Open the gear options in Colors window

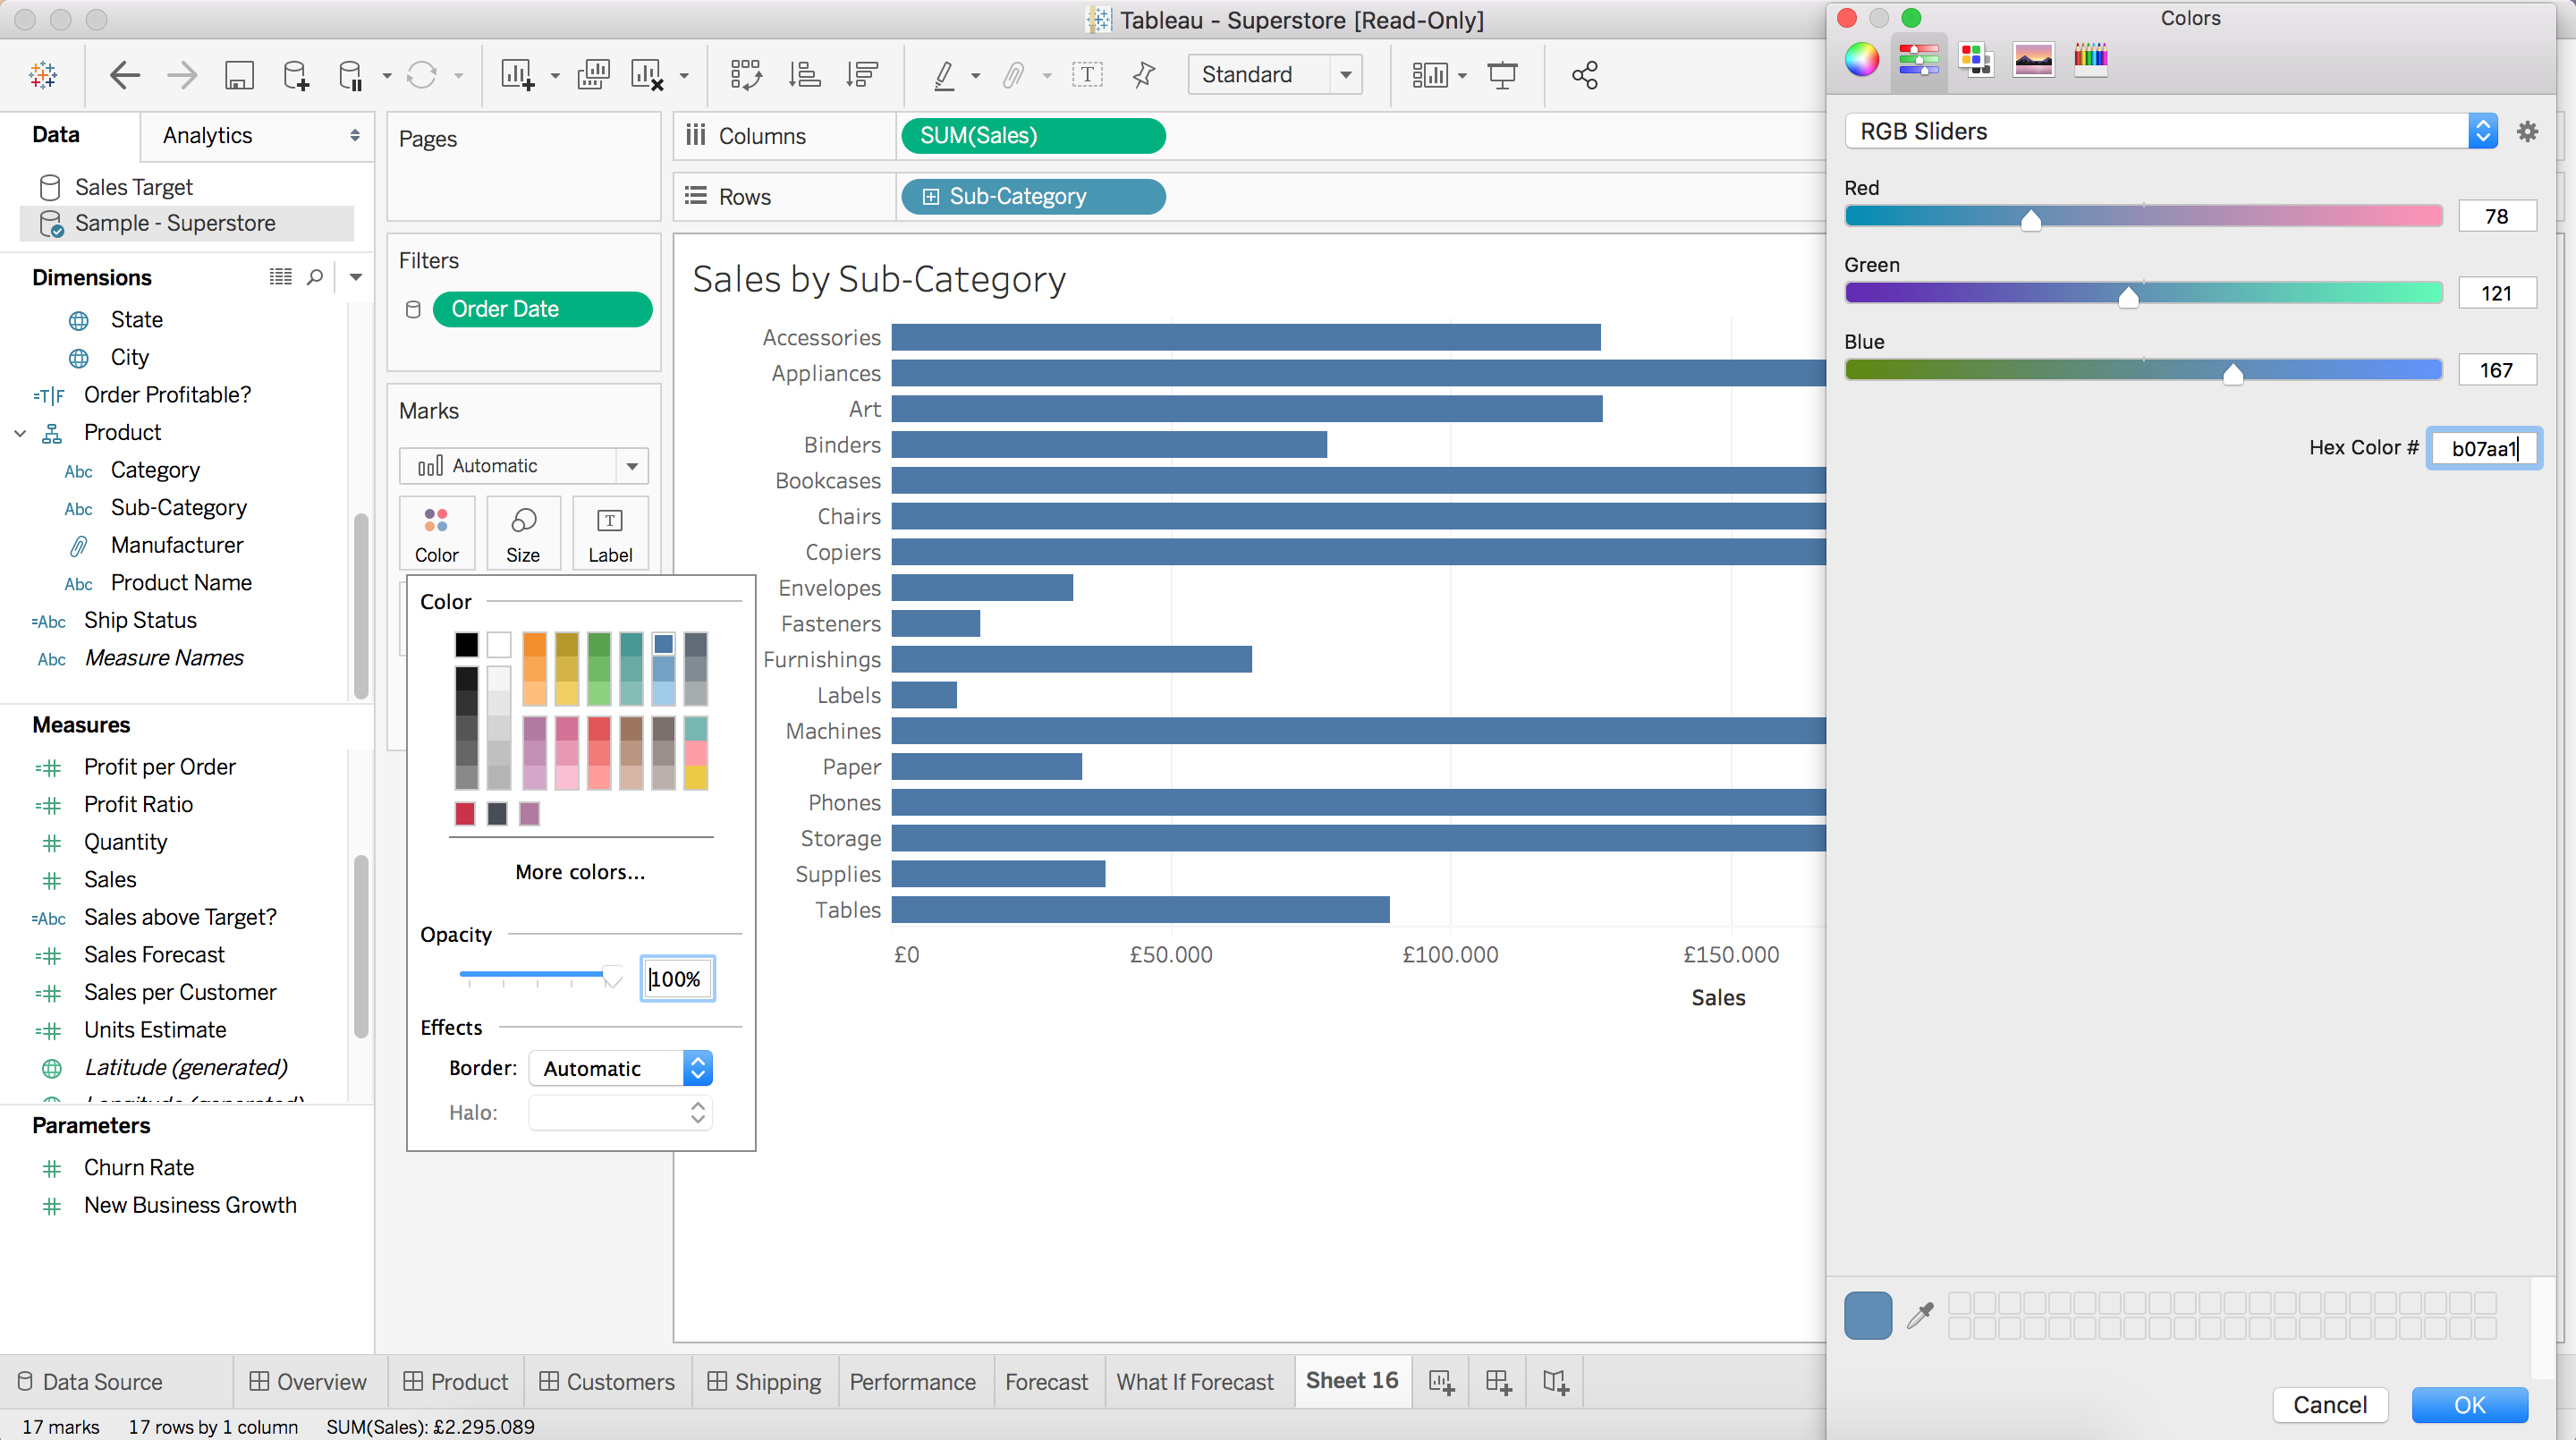2527,131
